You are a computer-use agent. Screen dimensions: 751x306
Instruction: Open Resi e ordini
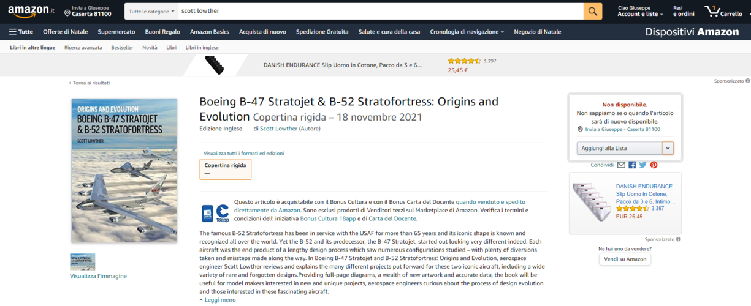click(684, 11)
